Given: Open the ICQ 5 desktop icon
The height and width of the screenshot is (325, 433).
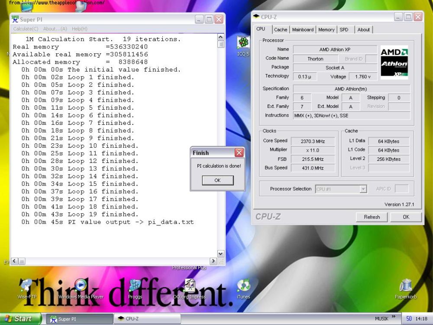Looking at the screenshot, I should pos(243,45).
